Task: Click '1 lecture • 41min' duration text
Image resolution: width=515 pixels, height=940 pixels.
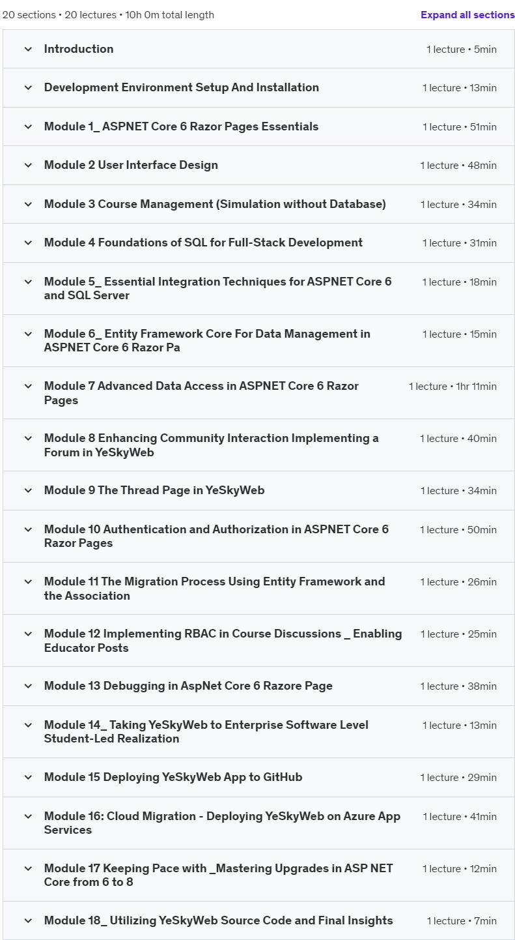Action: [x=460, y=817]
